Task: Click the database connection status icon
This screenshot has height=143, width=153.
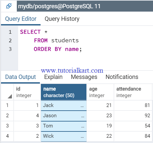Action: (9, 6)
